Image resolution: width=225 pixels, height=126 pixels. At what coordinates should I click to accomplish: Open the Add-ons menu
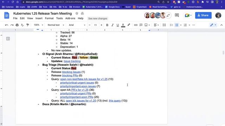click(70, 18)
